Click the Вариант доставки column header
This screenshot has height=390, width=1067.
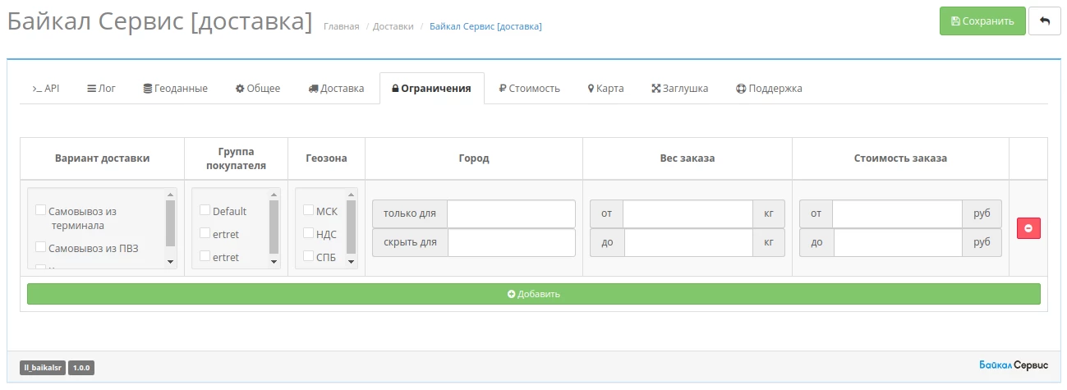coord(103,158)
